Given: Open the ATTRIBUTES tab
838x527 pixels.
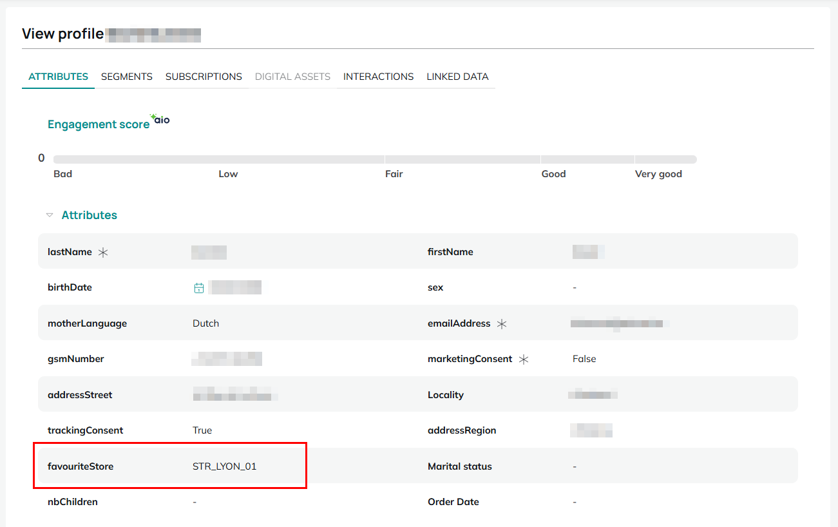Looking at the screenshot, I should [x=59, y=77].
